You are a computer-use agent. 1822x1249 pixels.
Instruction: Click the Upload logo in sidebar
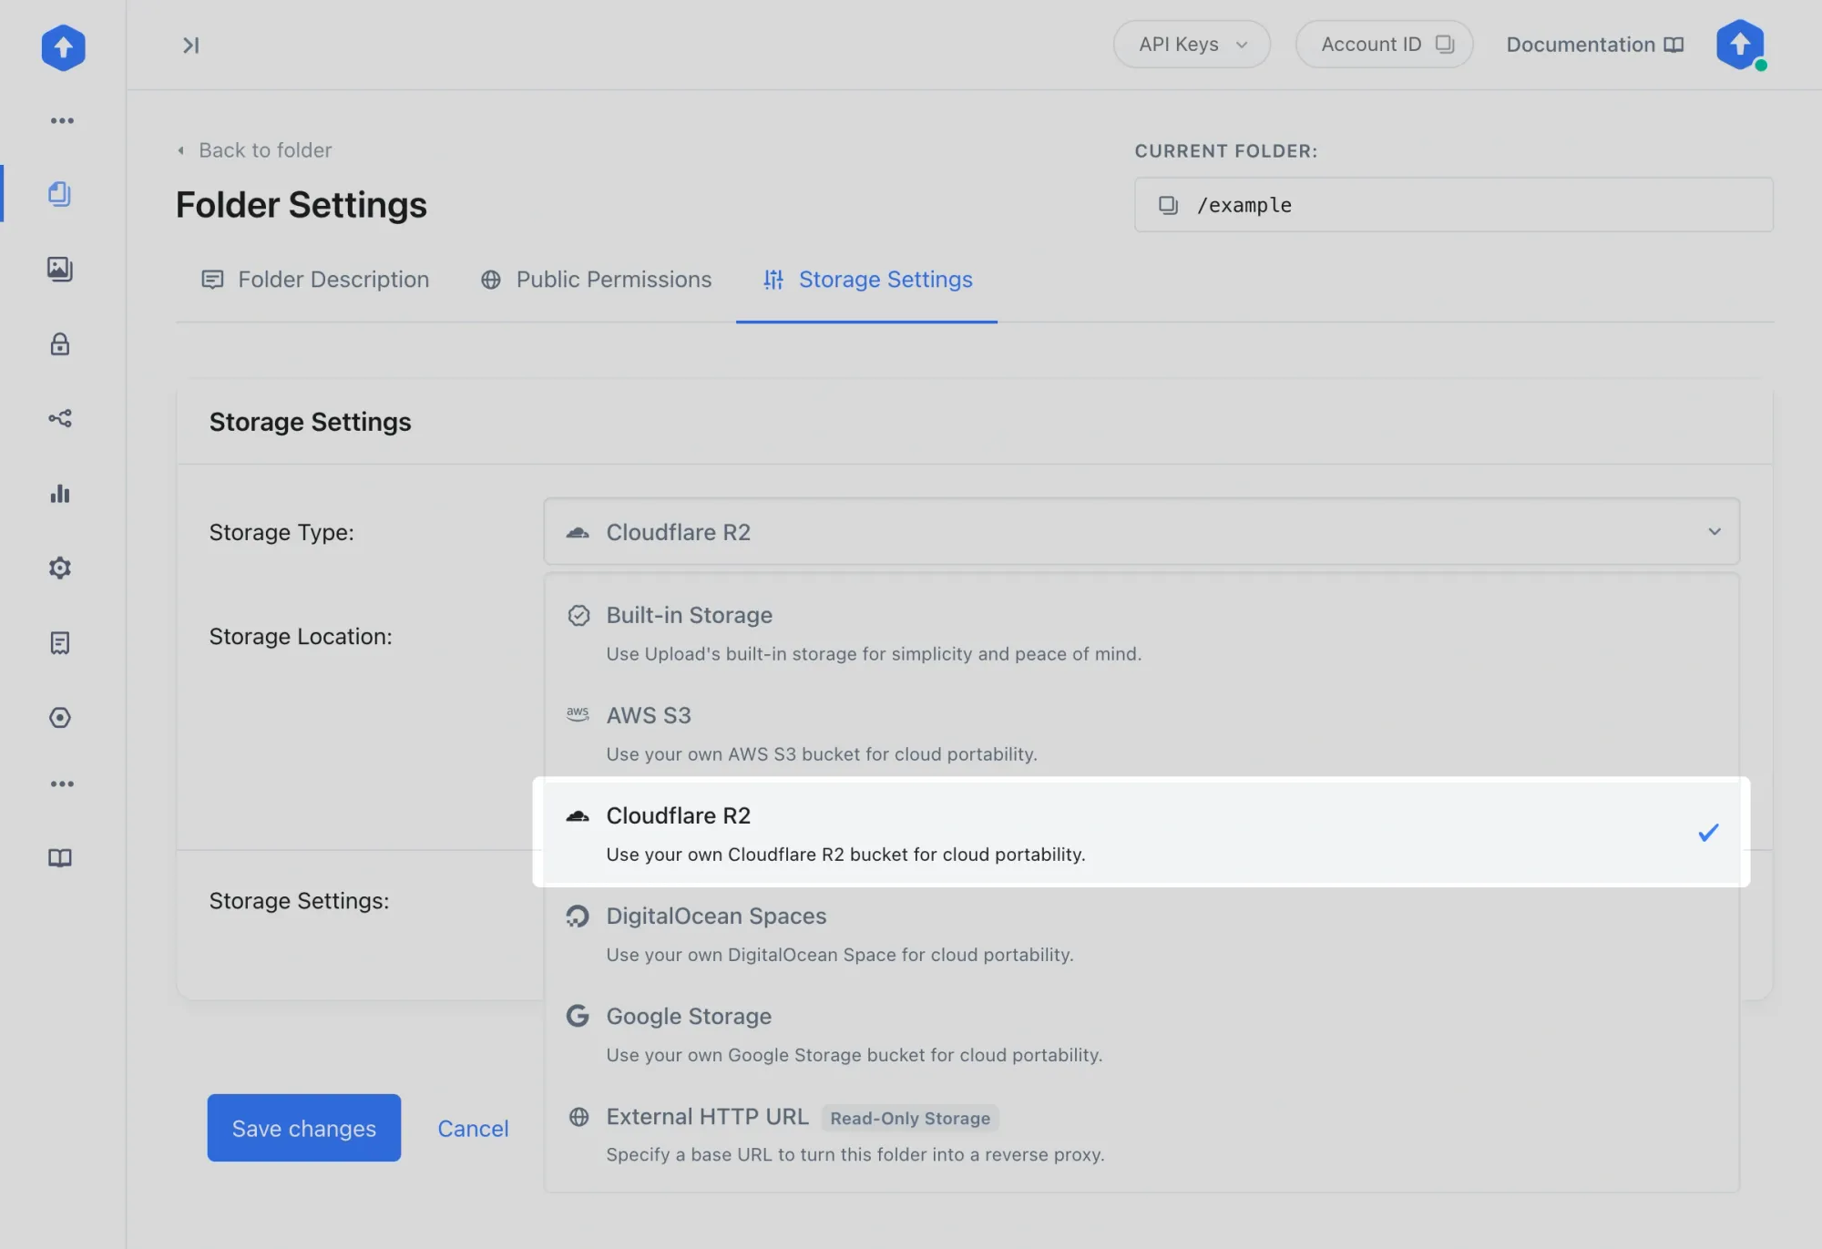point(63,46)
